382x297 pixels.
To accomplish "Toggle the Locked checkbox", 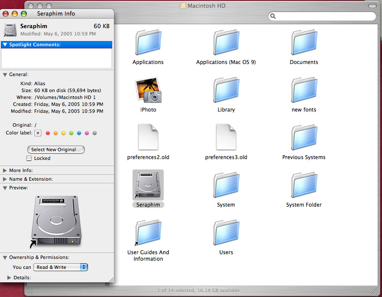I will 29,158.
